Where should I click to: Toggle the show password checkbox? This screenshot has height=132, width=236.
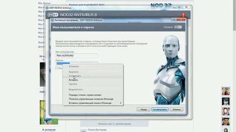pos(56,68)
